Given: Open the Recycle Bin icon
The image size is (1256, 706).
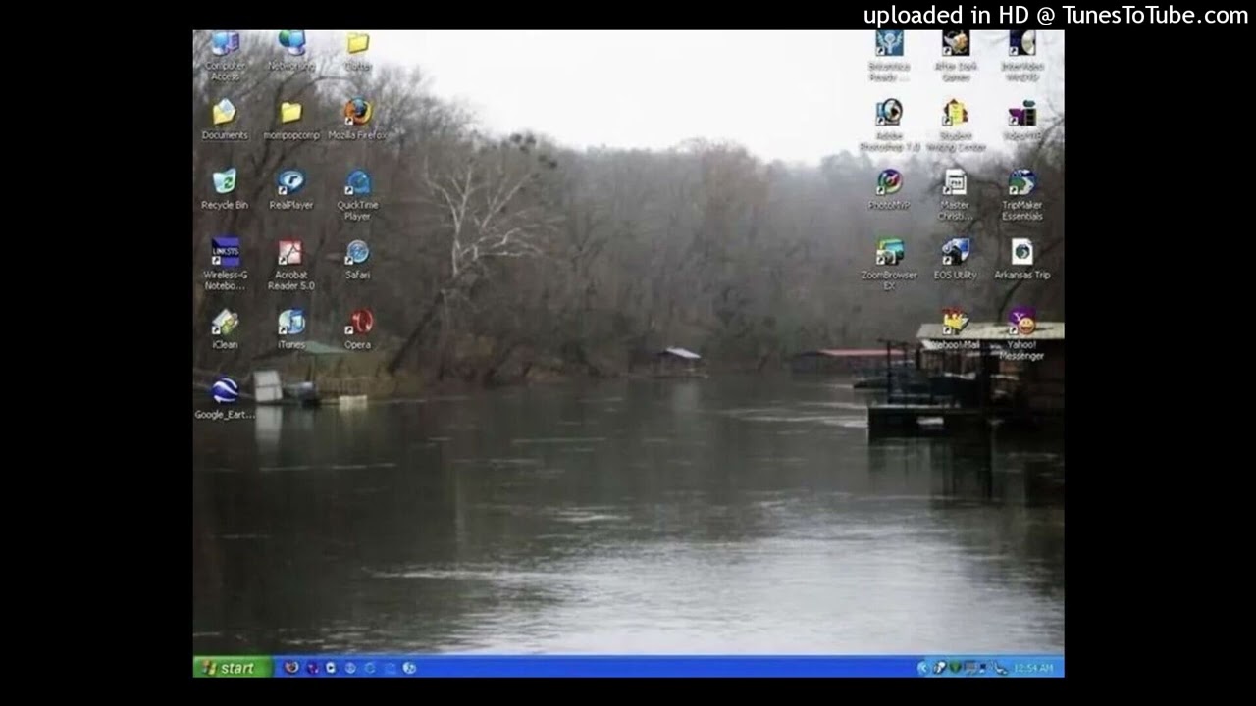Looking at the screenshot, I should pos(225,190).
